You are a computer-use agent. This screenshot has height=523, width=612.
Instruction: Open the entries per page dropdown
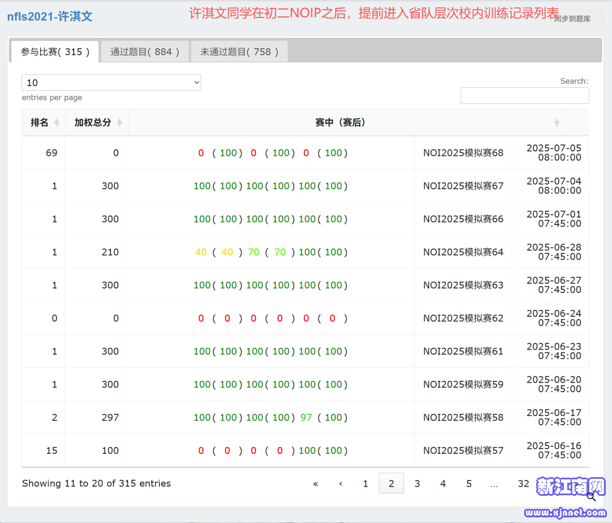pyautogui.click(x=111, y=83)
